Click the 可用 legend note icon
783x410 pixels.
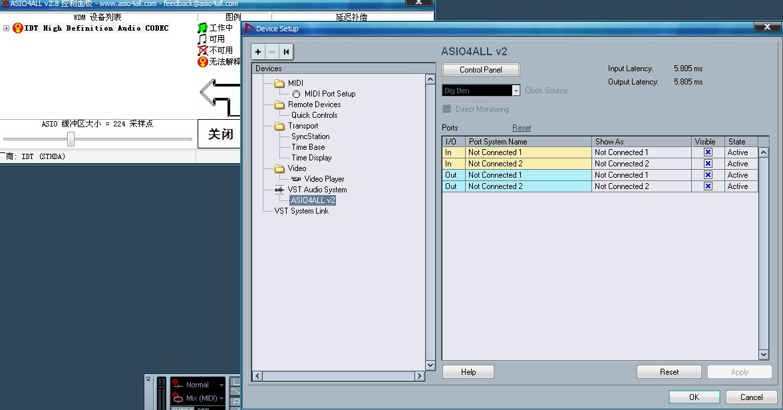[202, 39]
